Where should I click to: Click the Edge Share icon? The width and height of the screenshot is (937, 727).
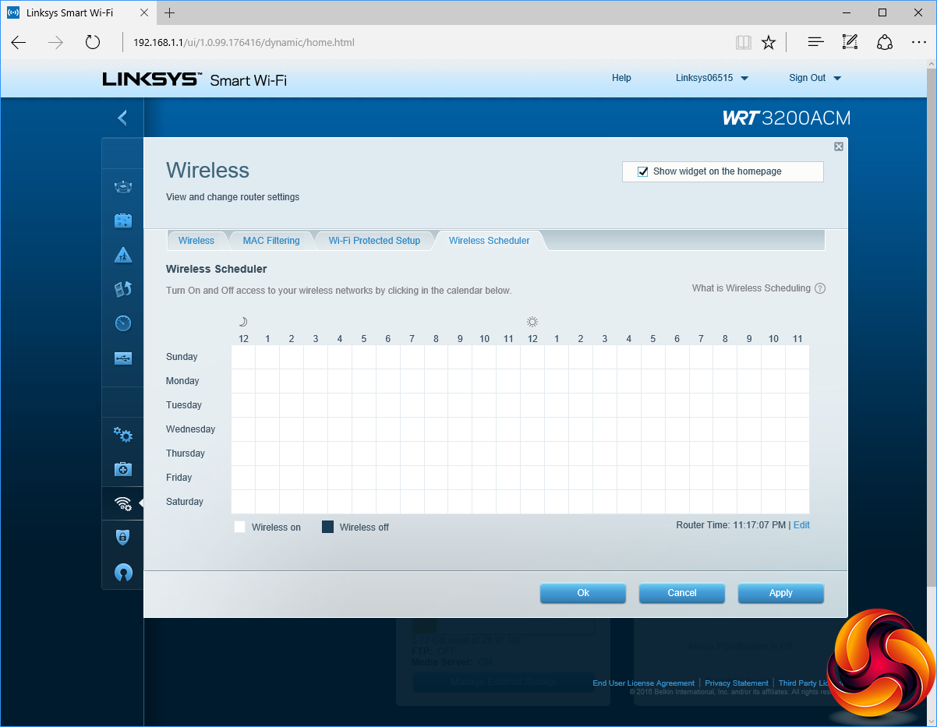point(885,42)
